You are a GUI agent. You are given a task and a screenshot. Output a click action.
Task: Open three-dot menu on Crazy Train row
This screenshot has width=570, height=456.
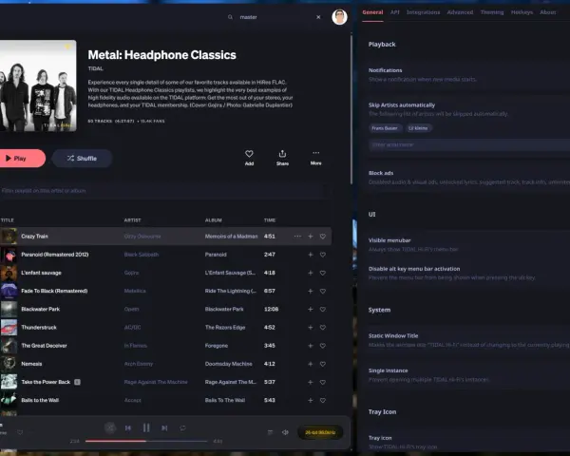[x=297, y=237]
